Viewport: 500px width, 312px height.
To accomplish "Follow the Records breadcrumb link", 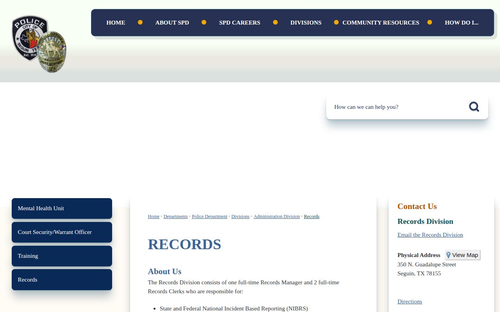I will click(311, 216).
